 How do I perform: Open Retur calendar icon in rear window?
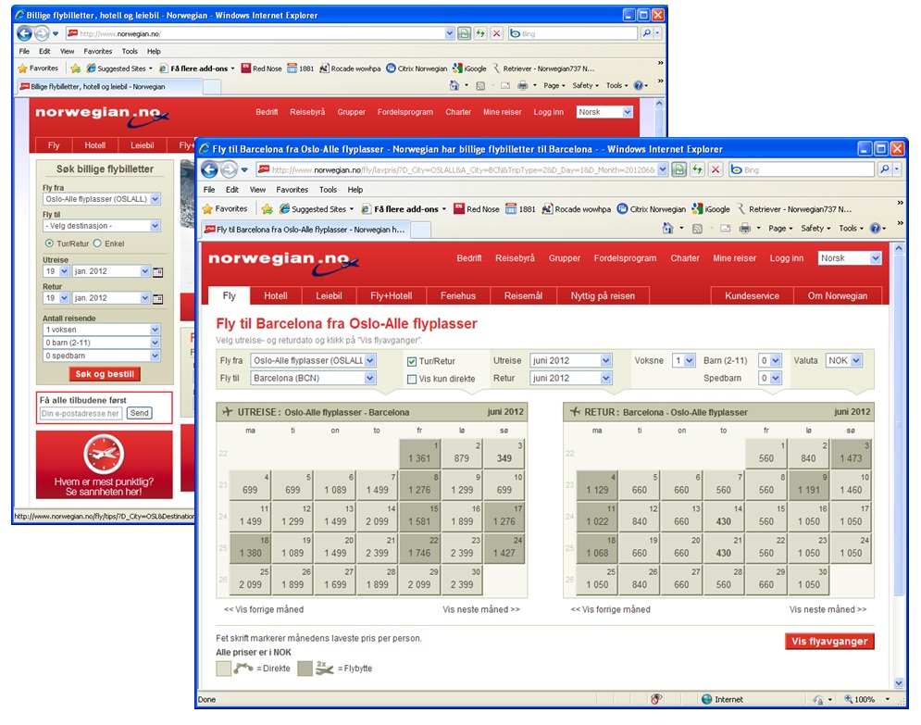click(157, 298)
